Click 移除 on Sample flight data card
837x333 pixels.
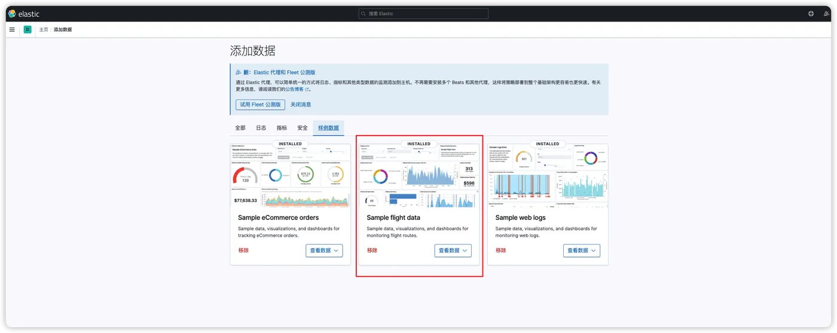372,250
